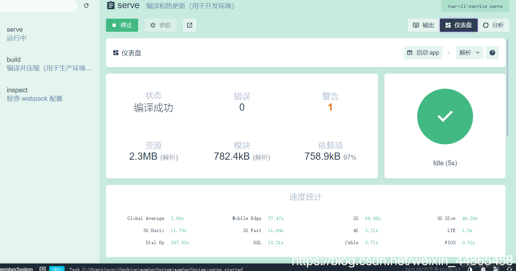
Task: Click the Idle (5s) label
Action: pos(445,163)
